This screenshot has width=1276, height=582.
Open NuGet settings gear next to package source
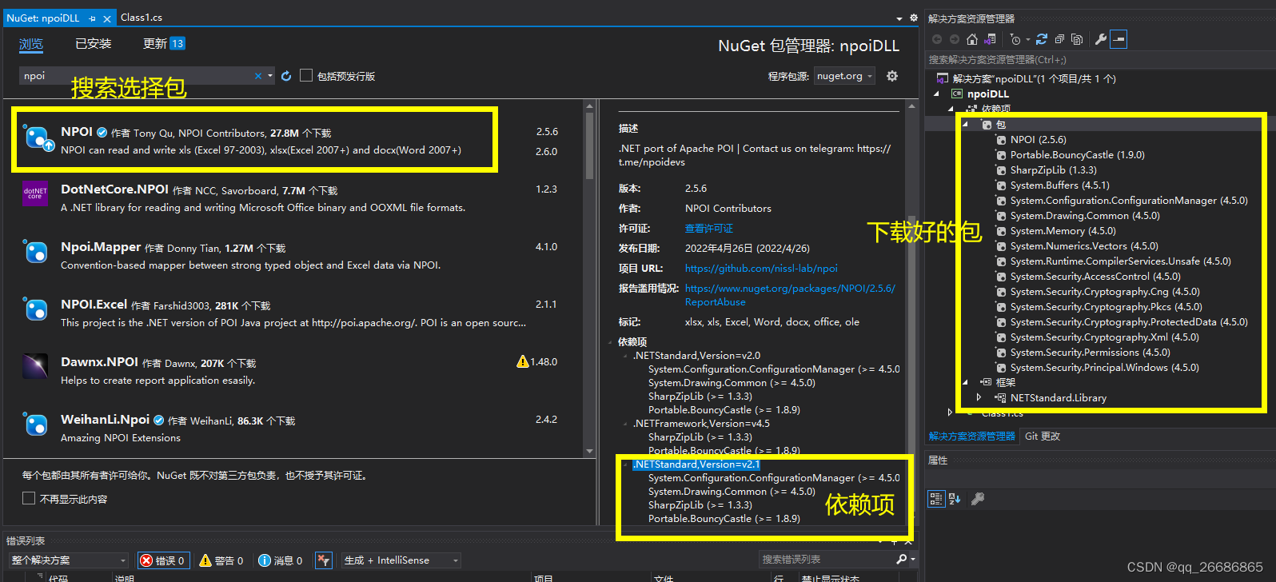click(892, 76)
